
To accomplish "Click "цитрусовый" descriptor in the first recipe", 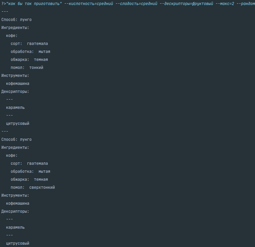I will click(x=18, y=123).
